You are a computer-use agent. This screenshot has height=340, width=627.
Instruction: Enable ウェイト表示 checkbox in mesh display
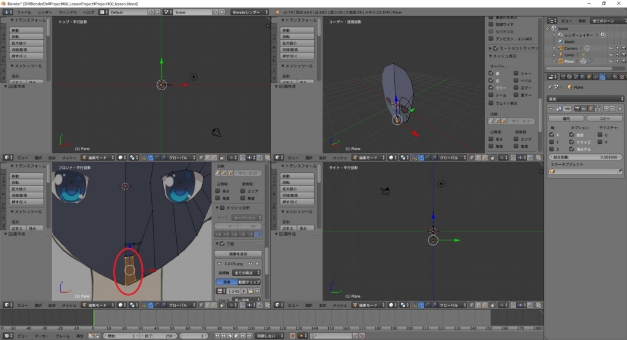click(491, 103)
